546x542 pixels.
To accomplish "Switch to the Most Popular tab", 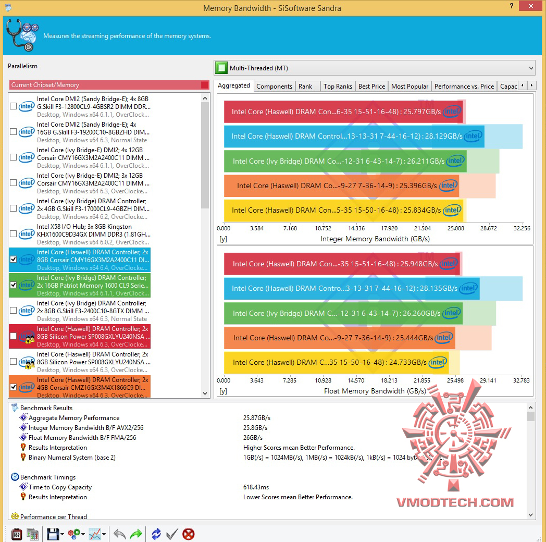I will pos(409,87).
